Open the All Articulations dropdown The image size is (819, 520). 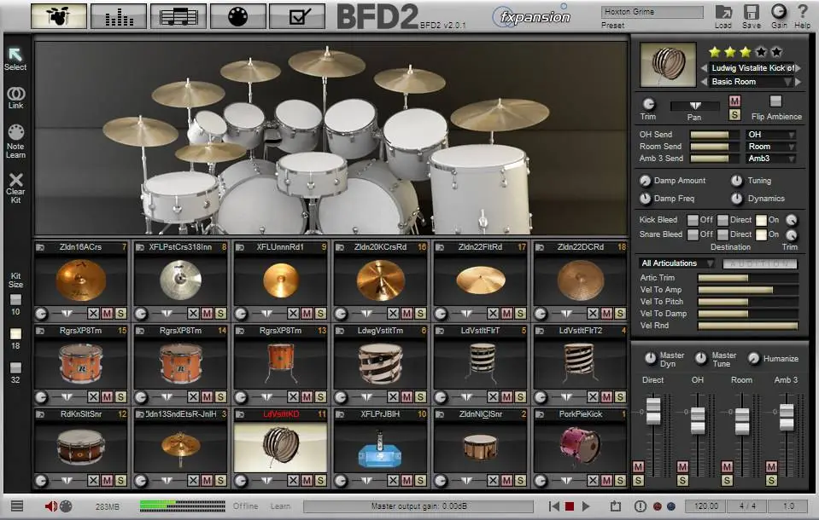(x=677, y=263)
